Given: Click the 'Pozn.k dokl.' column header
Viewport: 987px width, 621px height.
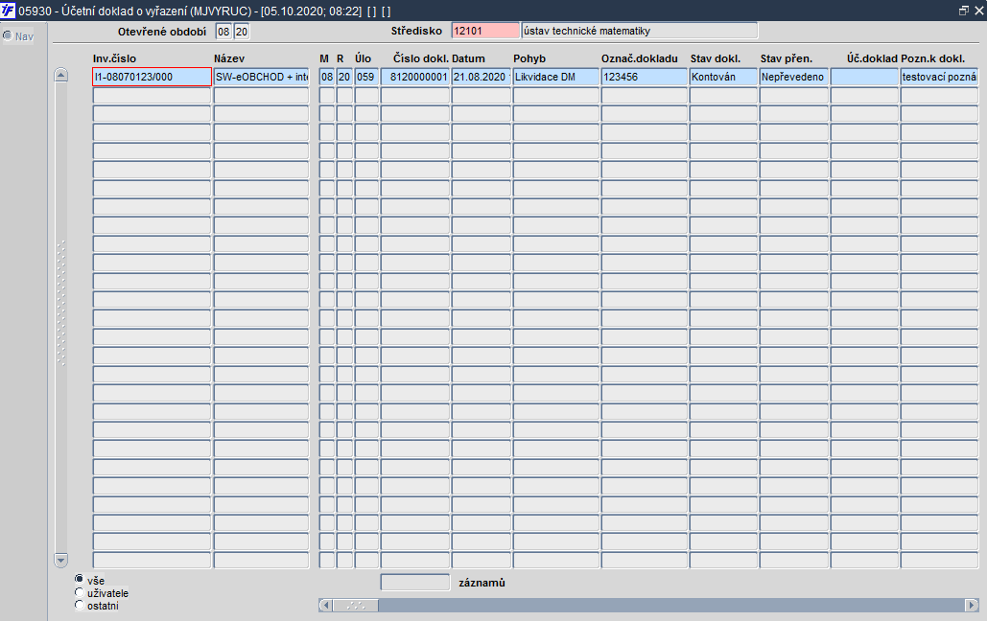Looking at the screenshot, I should (x=933, y=58).
